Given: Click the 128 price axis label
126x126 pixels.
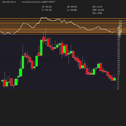Looking at the screenshot, I should (118, 64).
